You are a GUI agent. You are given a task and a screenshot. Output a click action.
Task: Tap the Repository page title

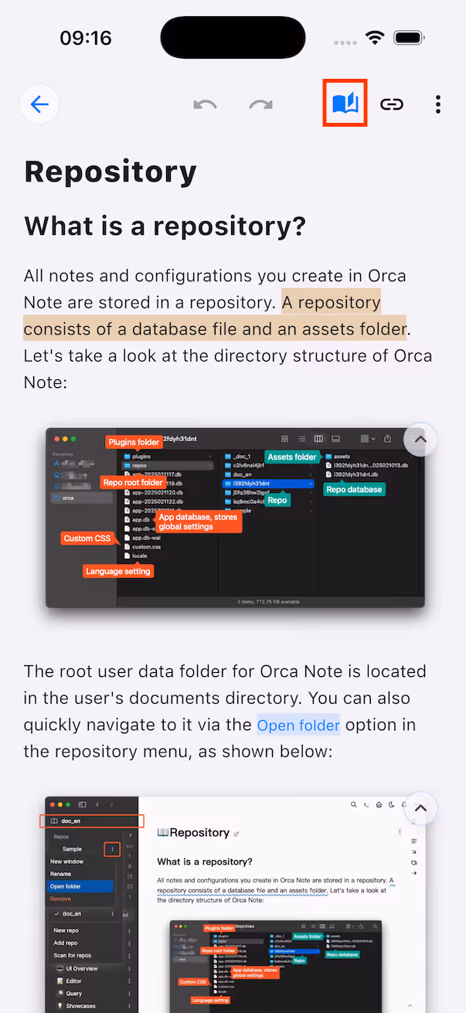coord(111,172)
